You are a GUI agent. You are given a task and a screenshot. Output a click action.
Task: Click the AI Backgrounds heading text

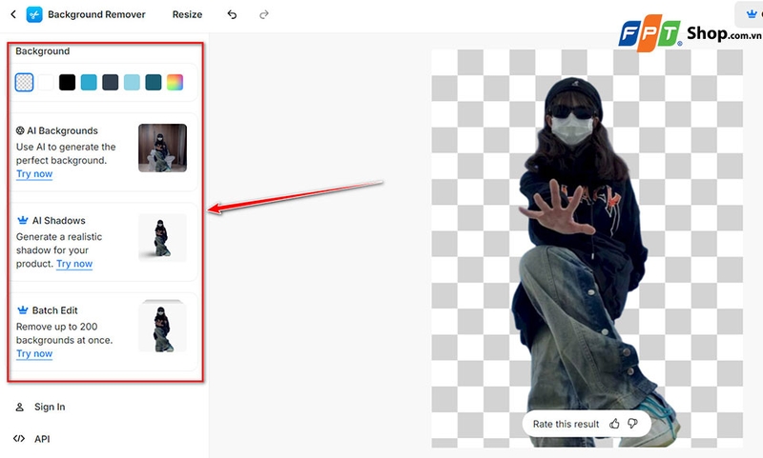click(62, 130)
